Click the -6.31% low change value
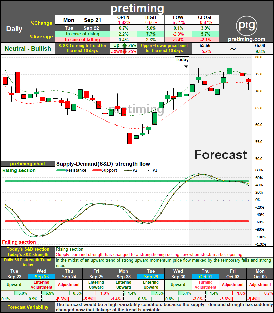This screenshot has height=313, width=274. tap(178, 22)
